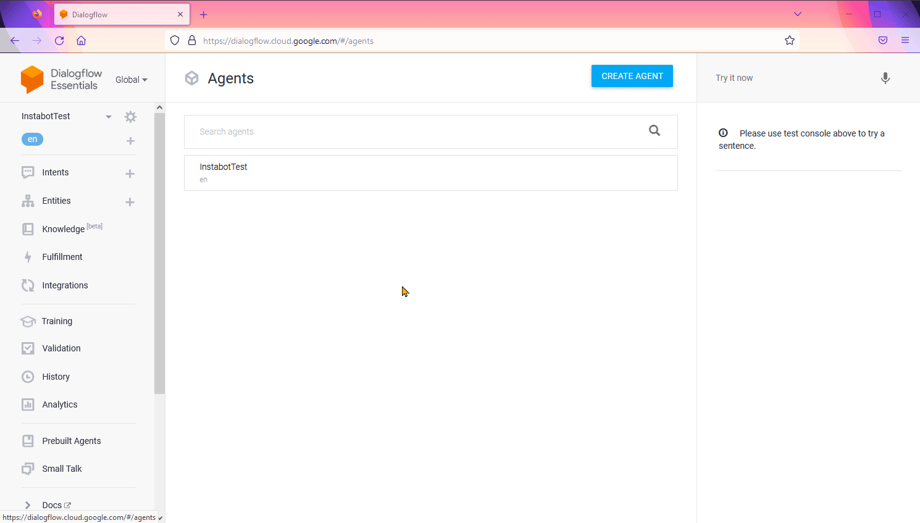Open agent settings gear icon

(130, 117)
